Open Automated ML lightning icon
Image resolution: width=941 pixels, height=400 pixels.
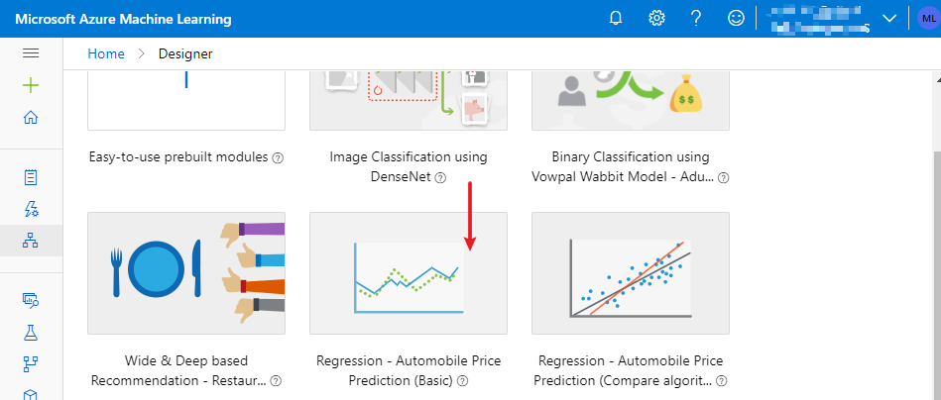click(31, 208)
